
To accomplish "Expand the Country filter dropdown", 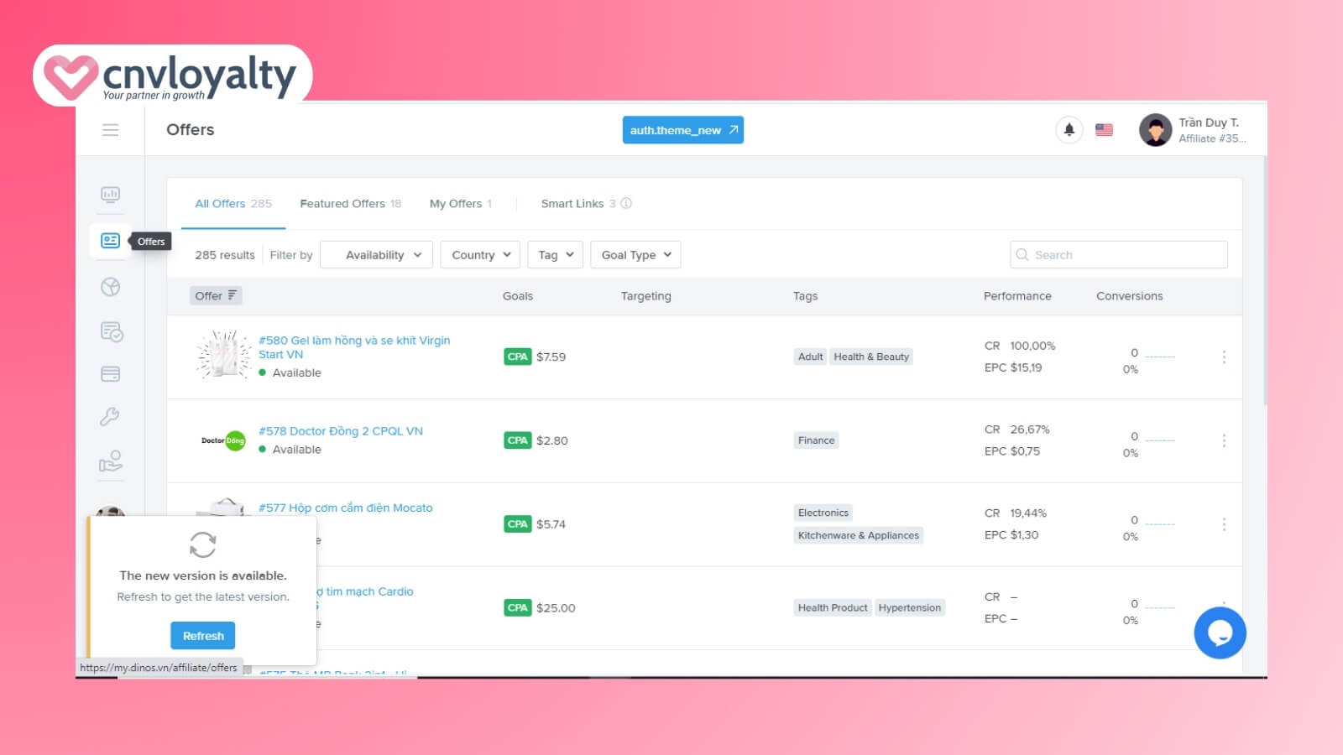I will pos(479,254).
